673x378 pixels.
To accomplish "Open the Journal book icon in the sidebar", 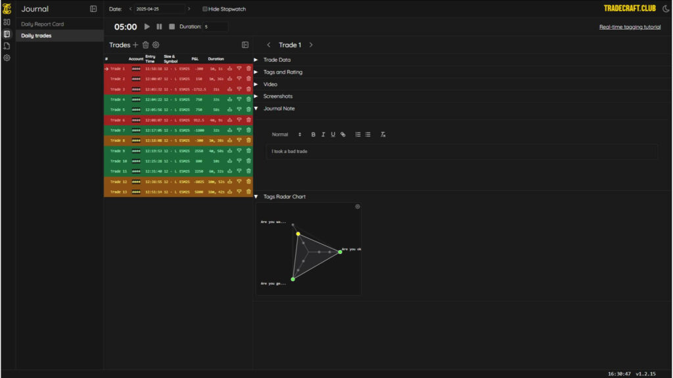I will click(7, 34).
